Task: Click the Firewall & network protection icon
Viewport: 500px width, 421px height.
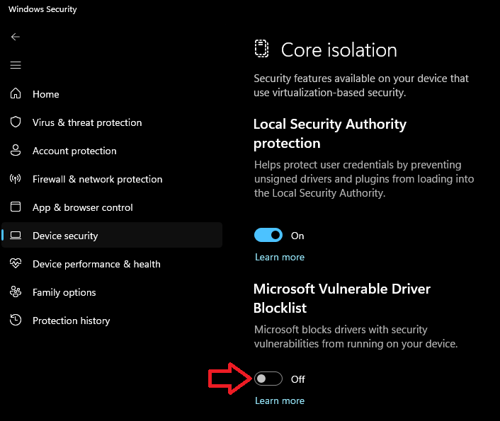Action: [16, 179]
